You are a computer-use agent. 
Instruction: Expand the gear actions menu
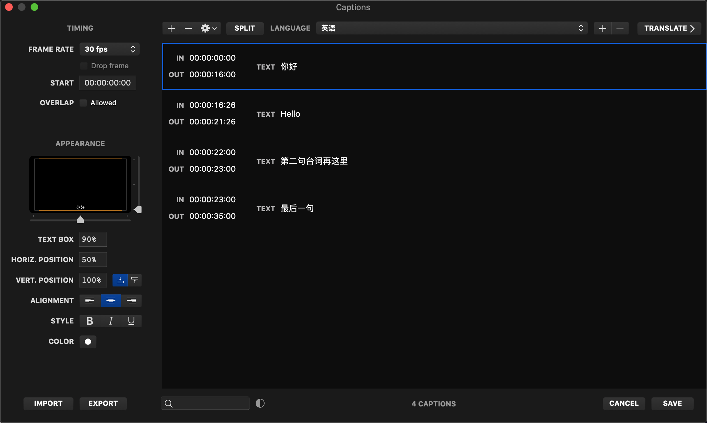point(209,28)
